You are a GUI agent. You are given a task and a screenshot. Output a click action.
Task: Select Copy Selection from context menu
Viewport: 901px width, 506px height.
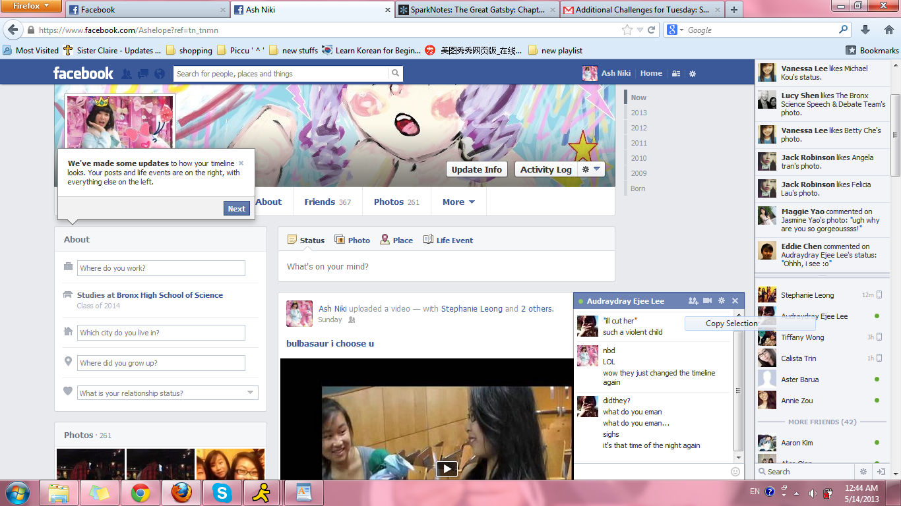point(731,323)
